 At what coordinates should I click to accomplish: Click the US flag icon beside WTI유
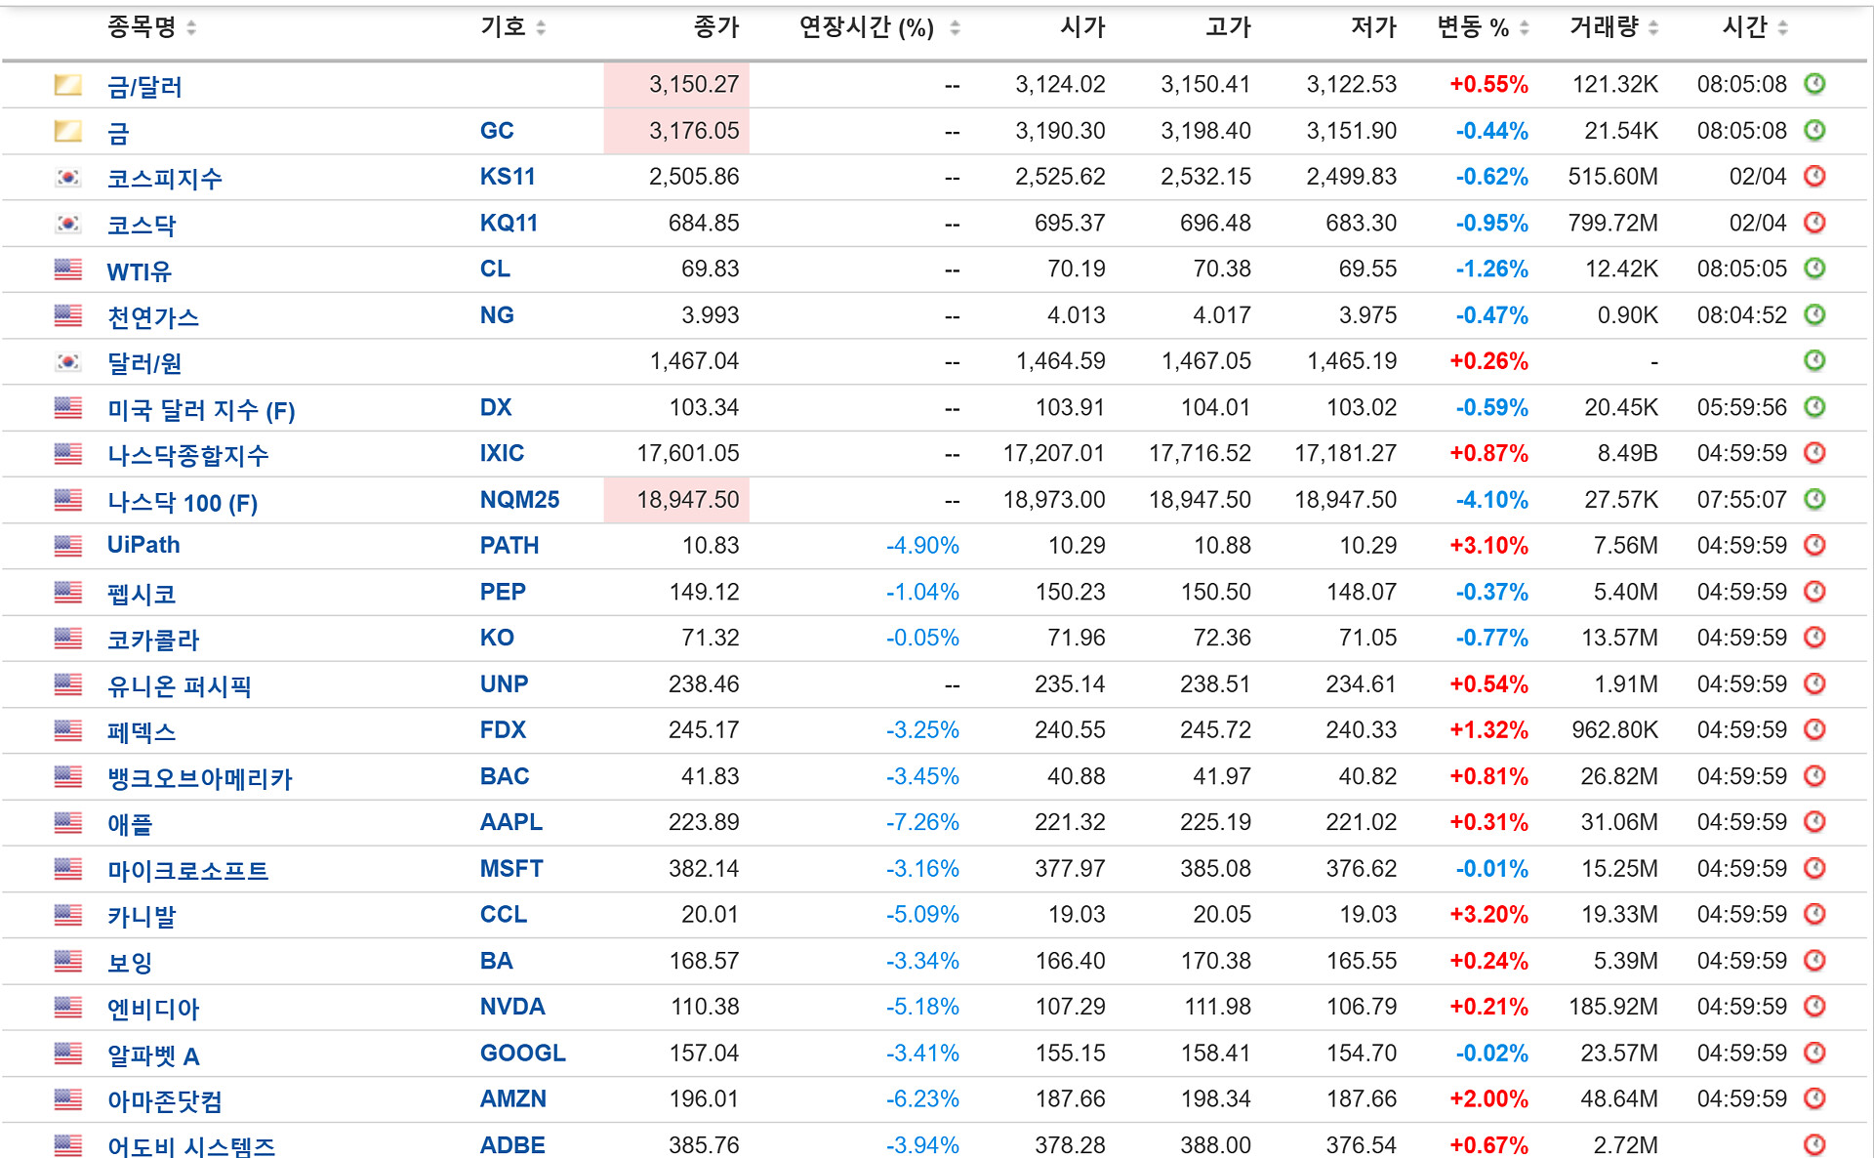67,269
